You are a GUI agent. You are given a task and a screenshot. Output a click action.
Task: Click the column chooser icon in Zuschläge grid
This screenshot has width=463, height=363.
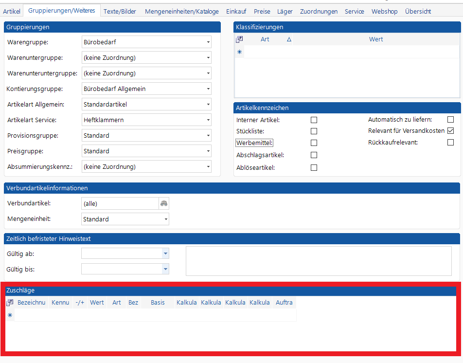click(x=10, y=303)
